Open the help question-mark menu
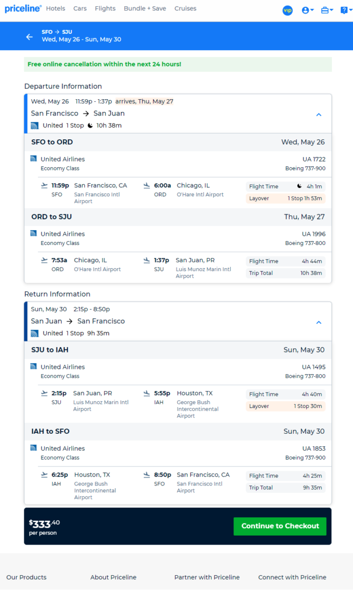 click(x=346, y=11)
